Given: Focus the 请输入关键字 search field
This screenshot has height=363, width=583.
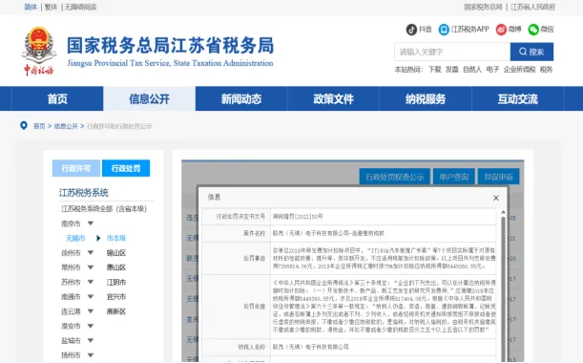Looking at the screenshot, I should (x=452, y=52).
